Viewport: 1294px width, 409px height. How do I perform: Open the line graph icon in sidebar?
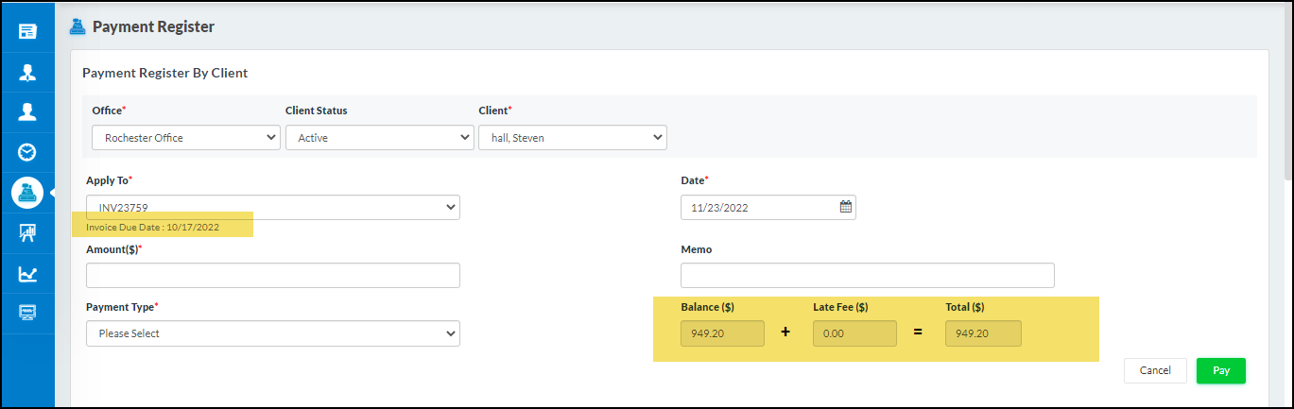pos(27,274)
